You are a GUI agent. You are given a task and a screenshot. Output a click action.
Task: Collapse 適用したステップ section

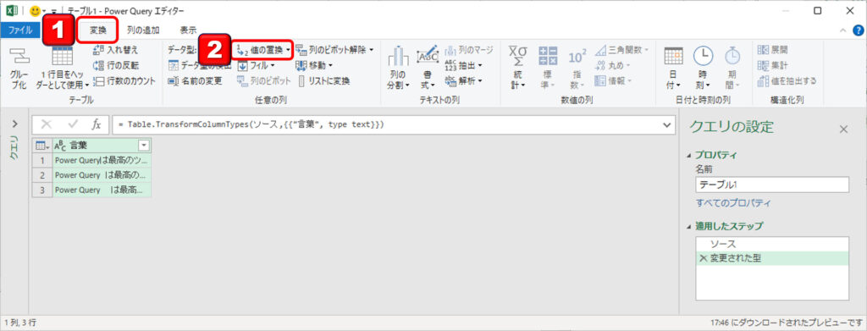click(x=688, y=227)
